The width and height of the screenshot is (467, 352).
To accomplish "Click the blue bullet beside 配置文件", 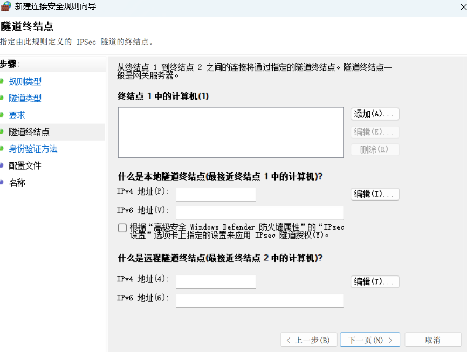I will coord(2,165).
